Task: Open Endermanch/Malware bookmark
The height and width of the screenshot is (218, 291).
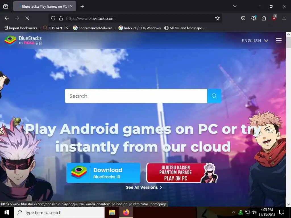Action: point(94,28)
